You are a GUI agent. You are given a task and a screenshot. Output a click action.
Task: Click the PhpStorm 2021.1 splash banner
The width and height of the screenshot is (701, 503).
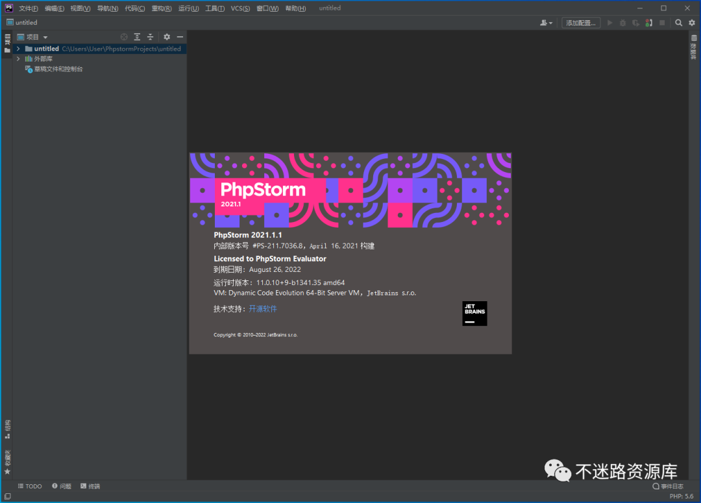coord(350,190)
